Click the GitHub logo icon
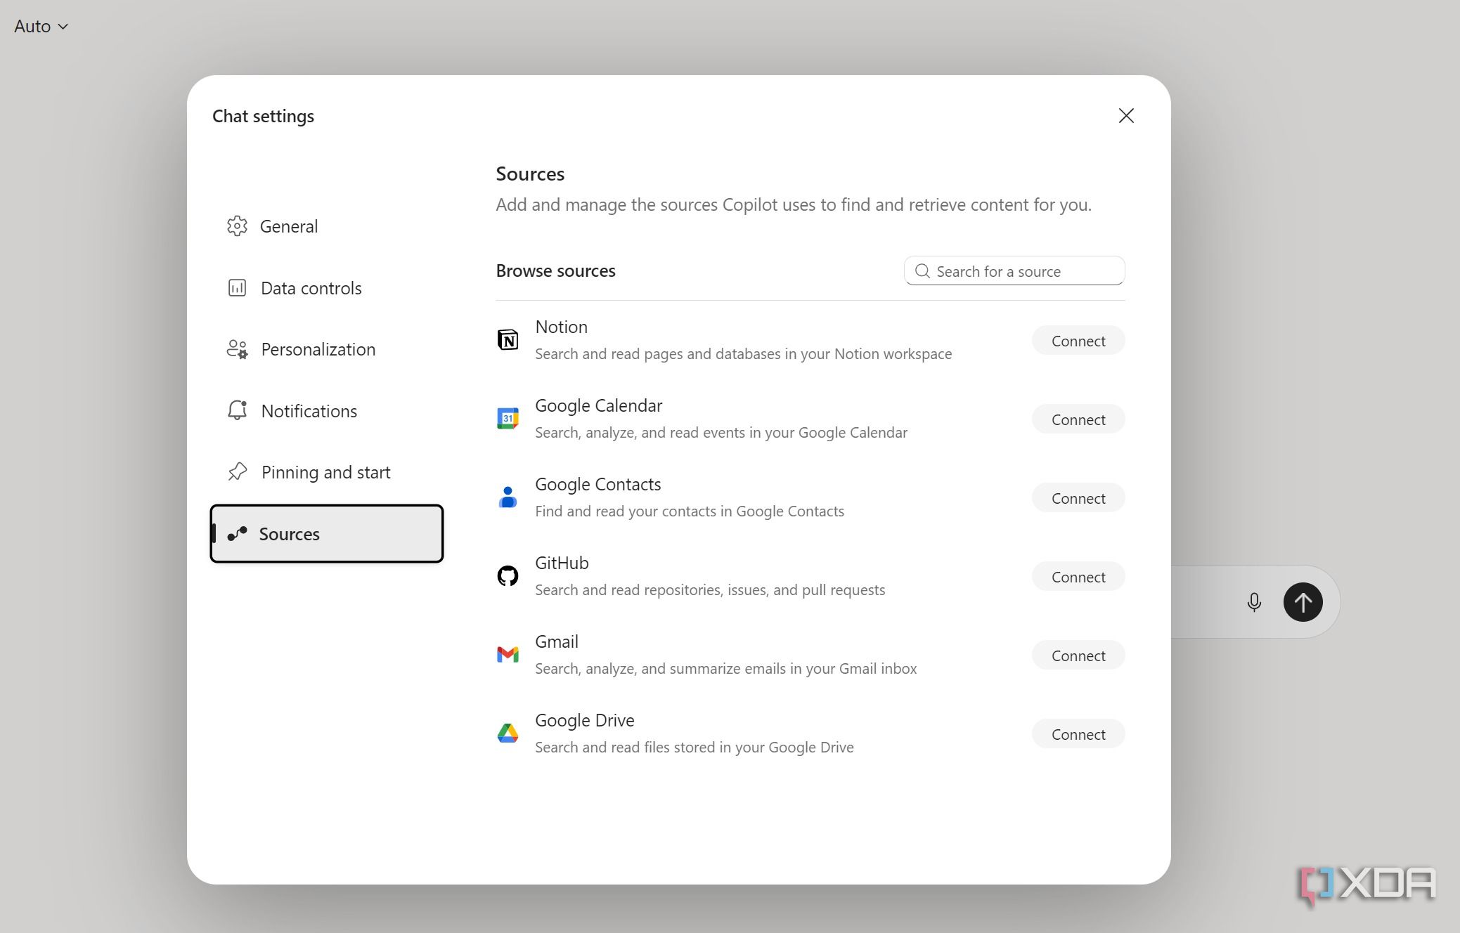The height and width of the screenshot is (933, 1460). (508, 576)
